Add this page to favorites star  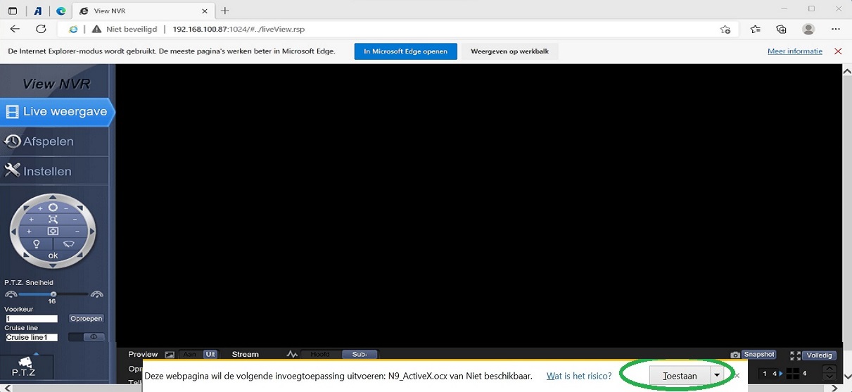(x=725, y=30)
